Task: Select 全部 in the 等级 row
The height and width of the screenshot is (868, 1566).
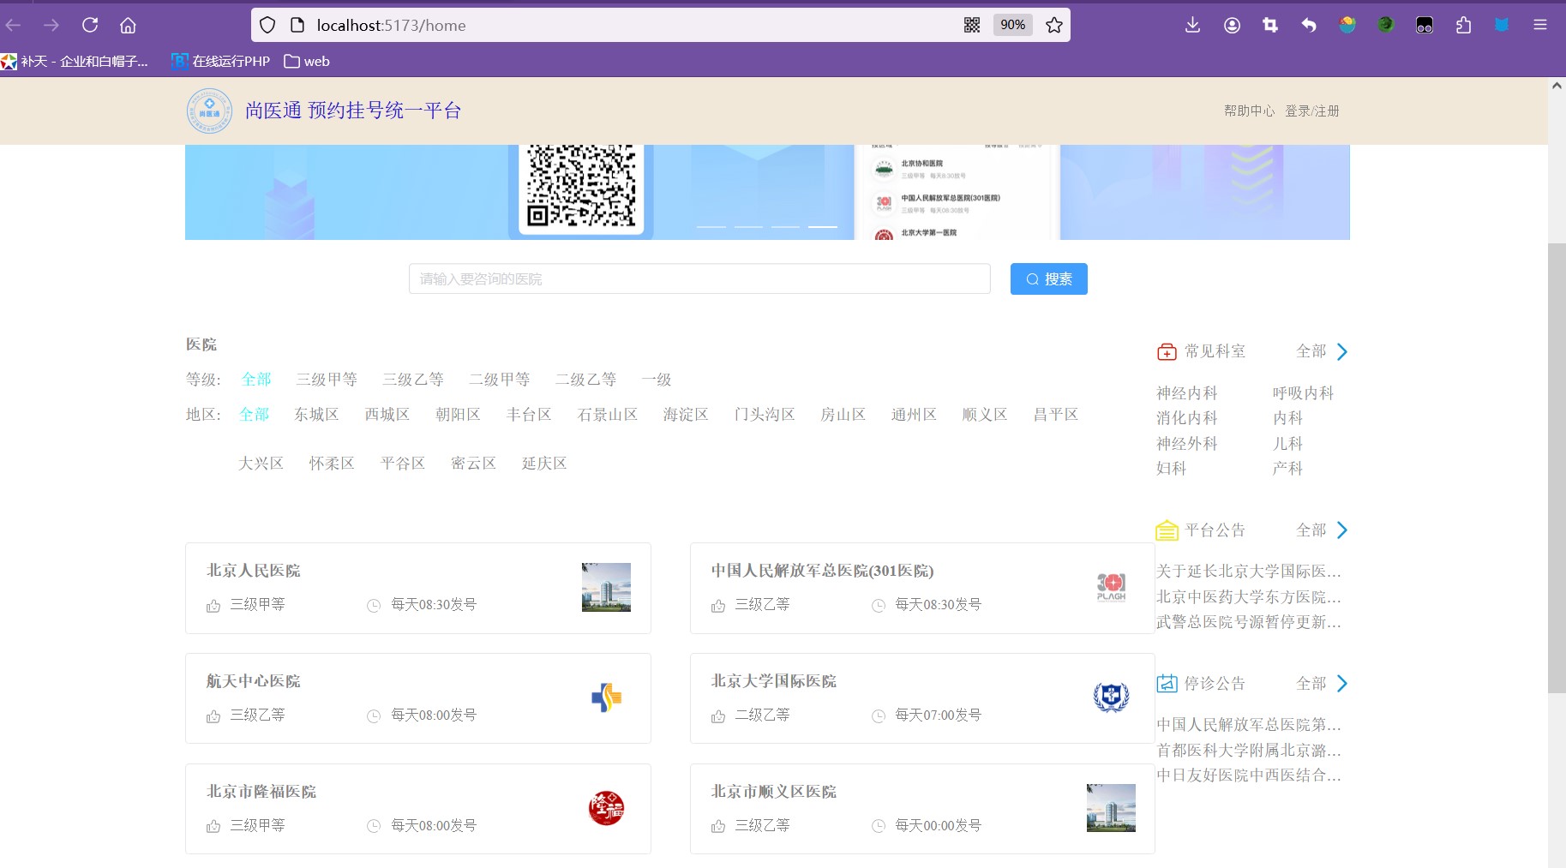Action: 256,380
